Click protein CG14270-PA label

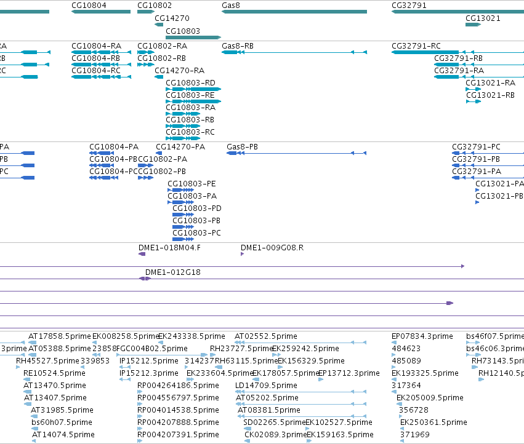coord(180,147)
